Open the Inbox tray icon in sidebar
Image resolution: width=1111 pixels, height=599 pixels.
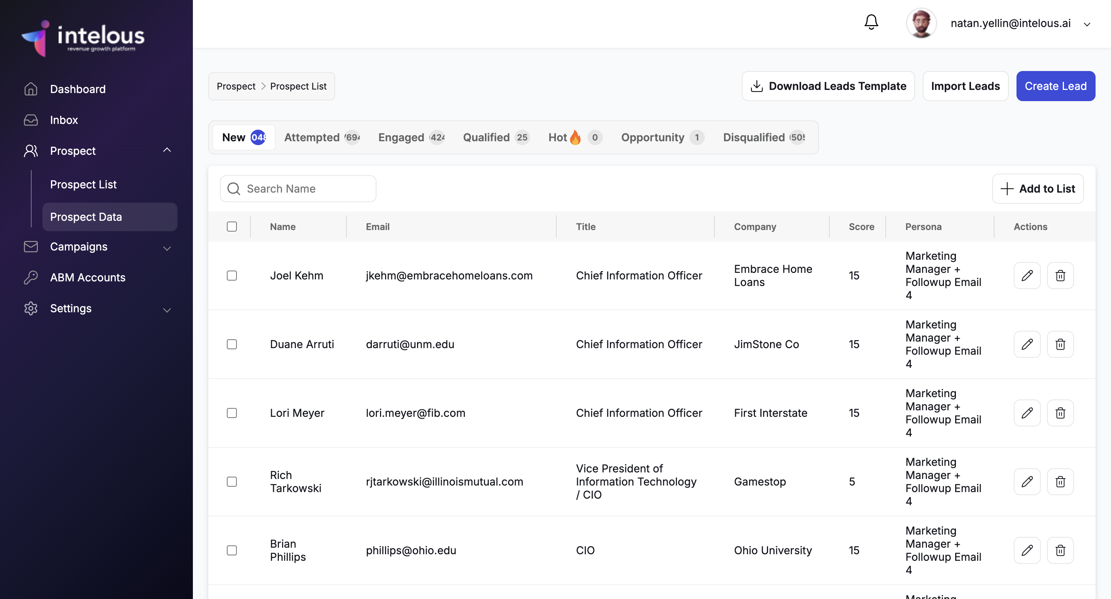pyautogui.click(x=31, y=120)
